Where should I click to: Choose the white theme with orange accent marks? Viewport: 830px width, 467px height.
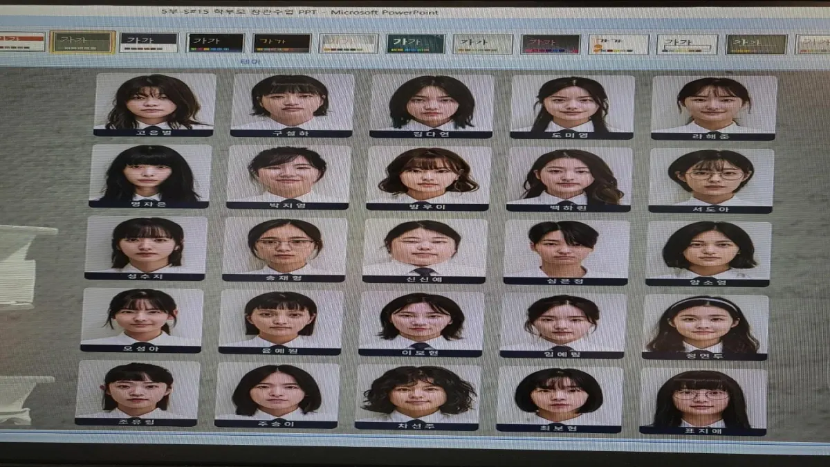pos(618,44)
